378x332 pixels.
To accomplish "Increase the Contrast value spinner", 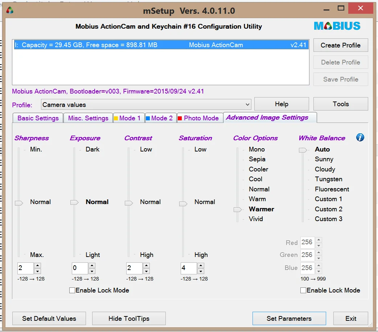I will click(146, 265).
